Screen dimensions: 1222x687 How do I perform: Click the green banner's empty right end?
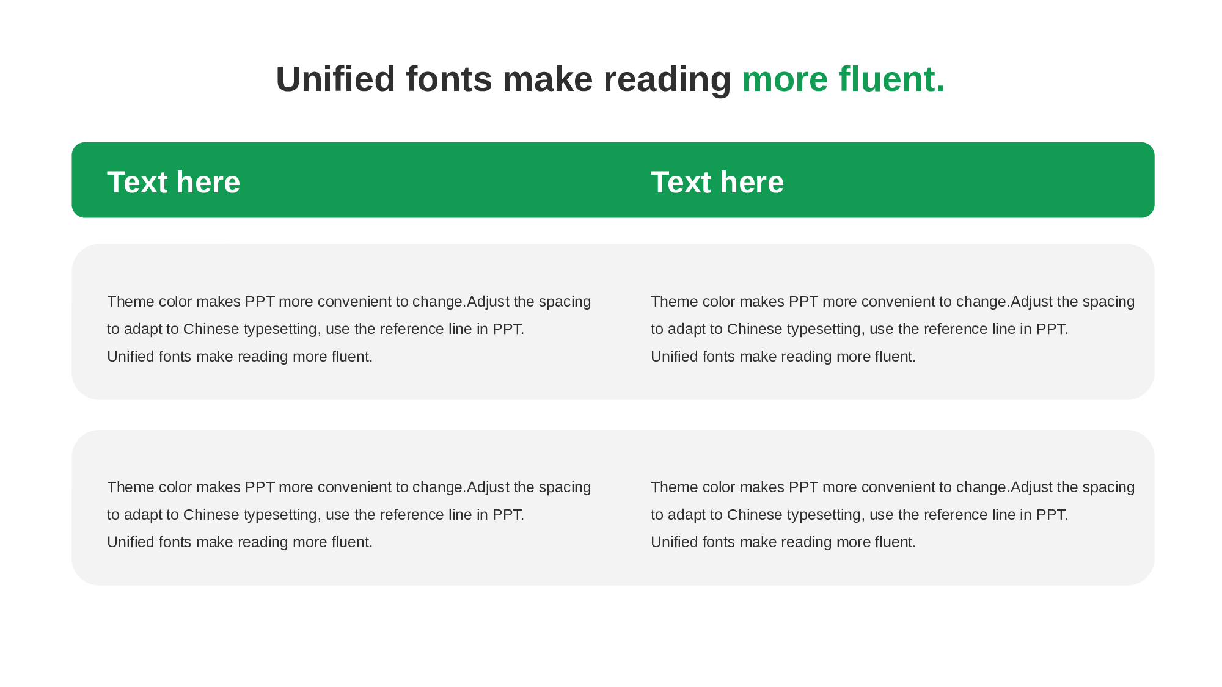1039,180
